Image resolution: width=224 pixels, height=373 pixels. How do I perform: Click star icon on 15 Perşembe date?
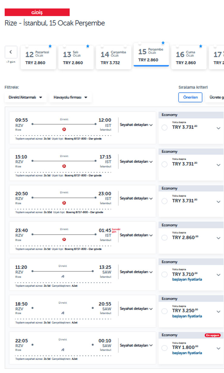(x=163, y=43)
